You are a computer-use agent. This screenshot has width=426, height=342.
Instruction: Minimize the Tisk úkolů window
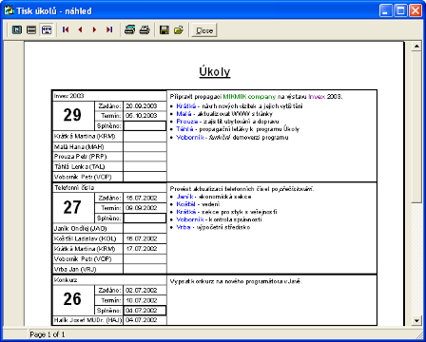(x=386, y=10)
